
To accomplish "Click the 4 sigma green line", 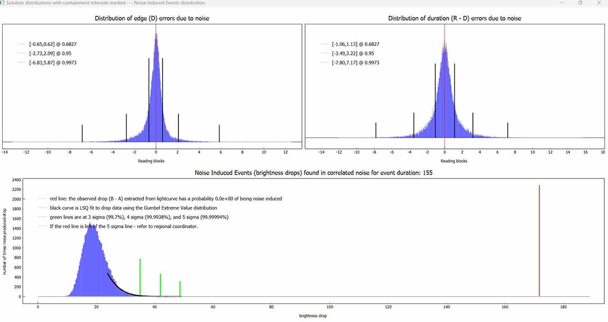I will tap(160, 285).
